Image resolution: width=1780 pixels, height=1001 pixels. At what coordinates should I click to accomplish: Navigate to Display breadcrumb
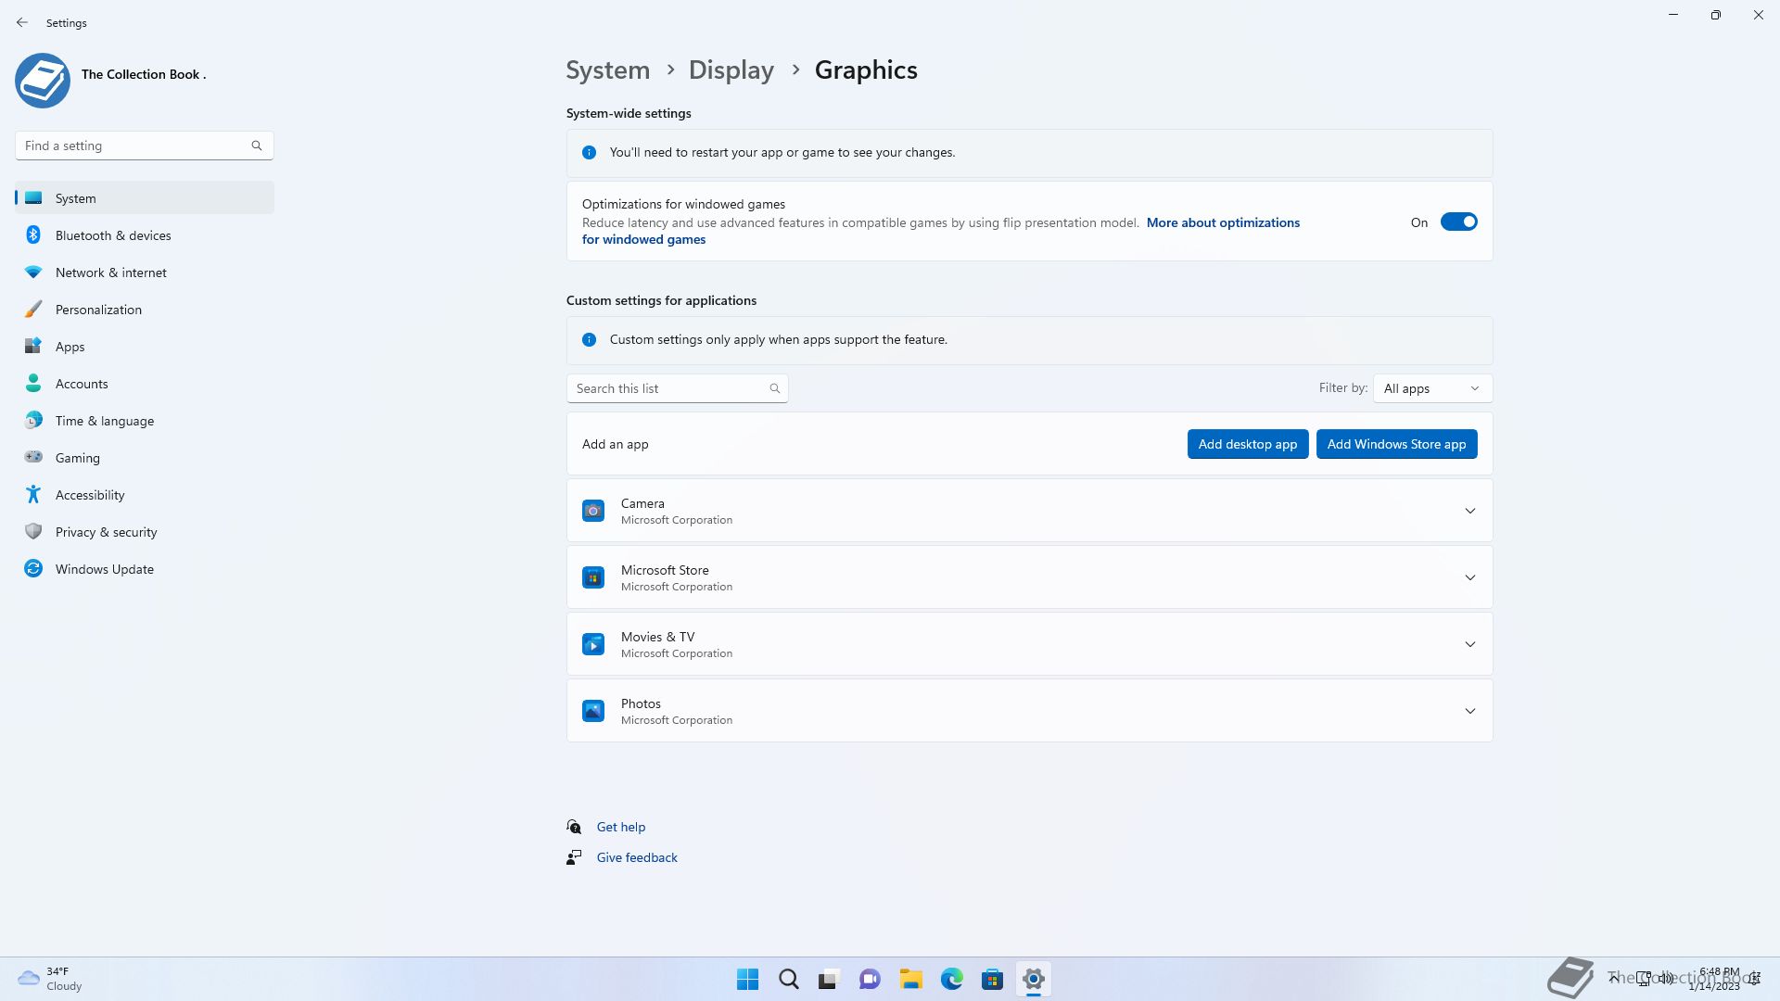click(731, 70)
